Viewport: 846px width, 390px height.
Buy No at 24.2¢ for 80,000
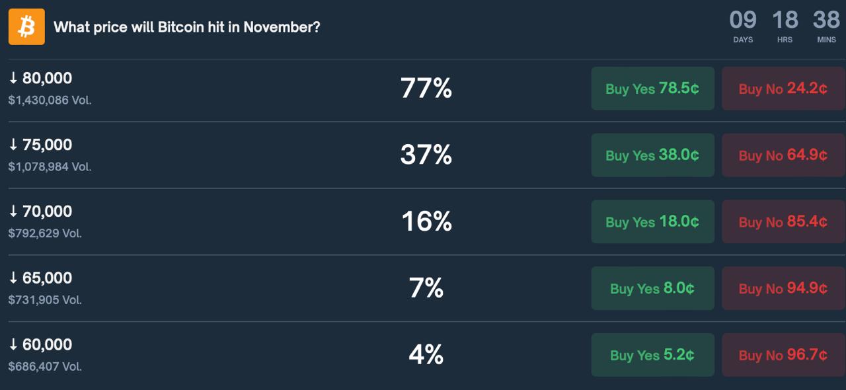(x=783, y=89)
